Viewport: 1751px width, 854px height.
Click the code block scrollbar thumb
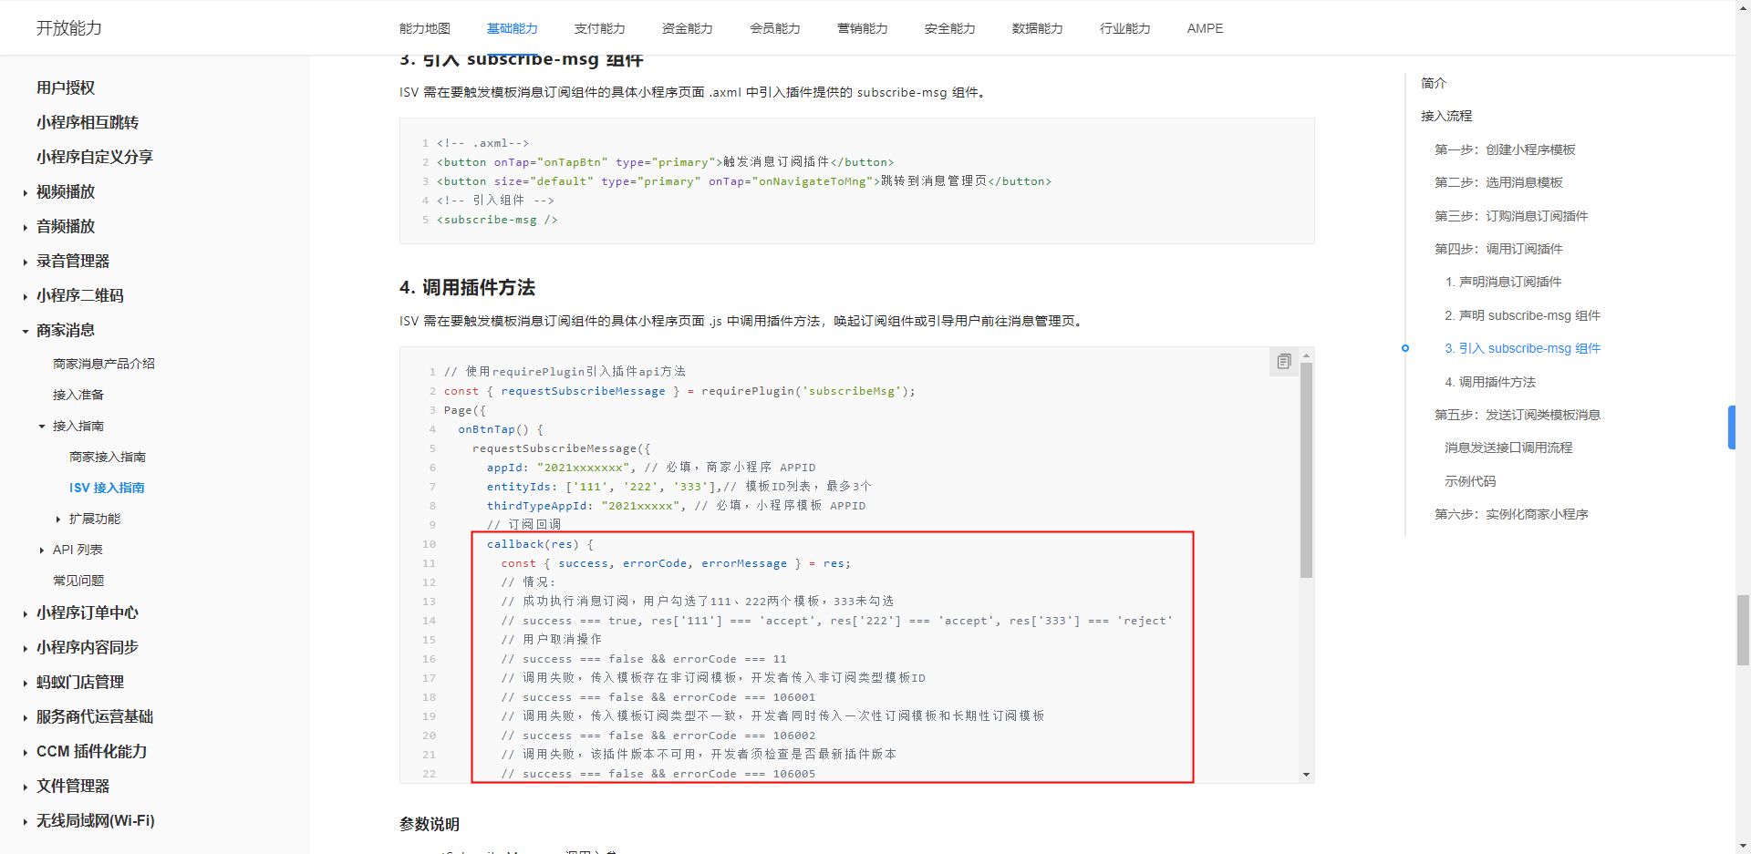pos(1306,470)
